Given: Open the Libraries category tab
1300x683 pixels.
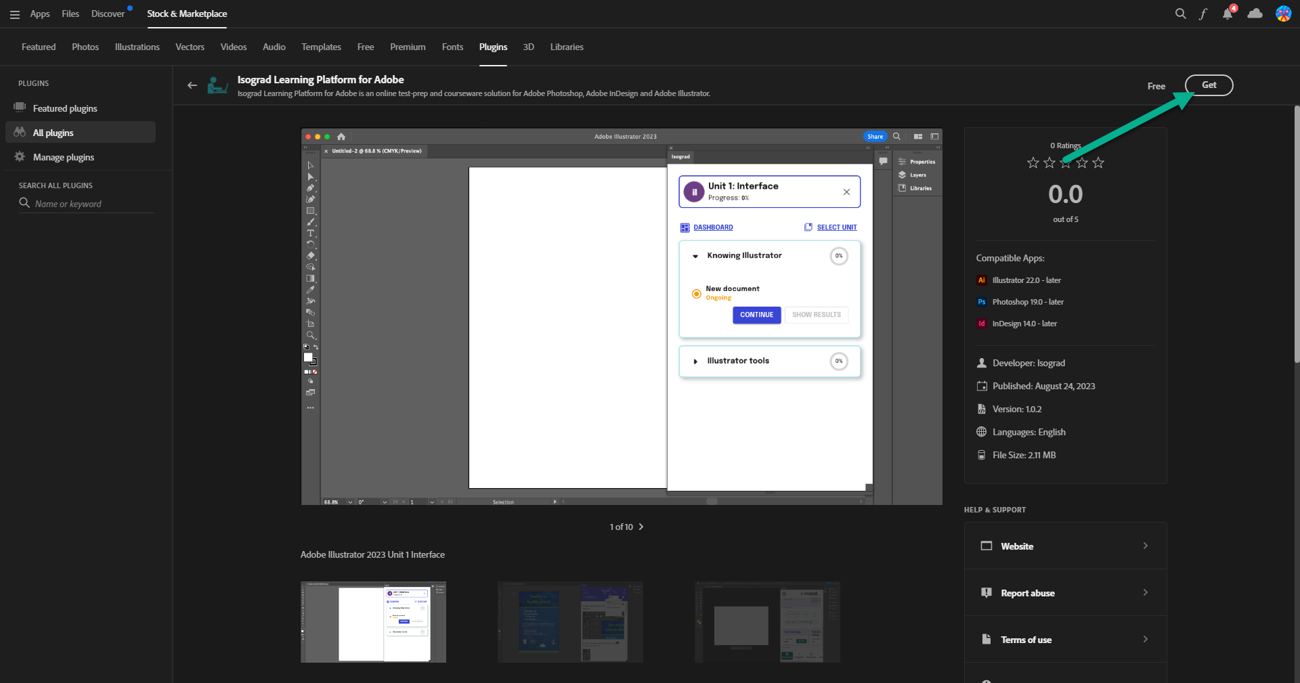Looking at the screenshot, I should [x=567, y=47].
